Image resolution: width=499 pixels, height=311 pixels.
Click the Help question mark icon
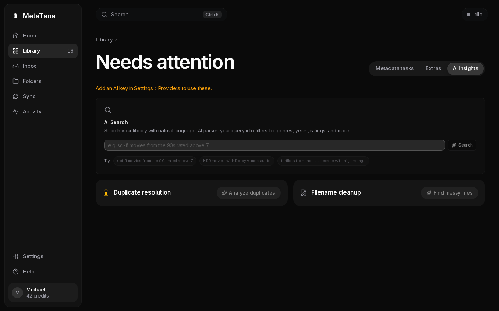coord(16,272)
